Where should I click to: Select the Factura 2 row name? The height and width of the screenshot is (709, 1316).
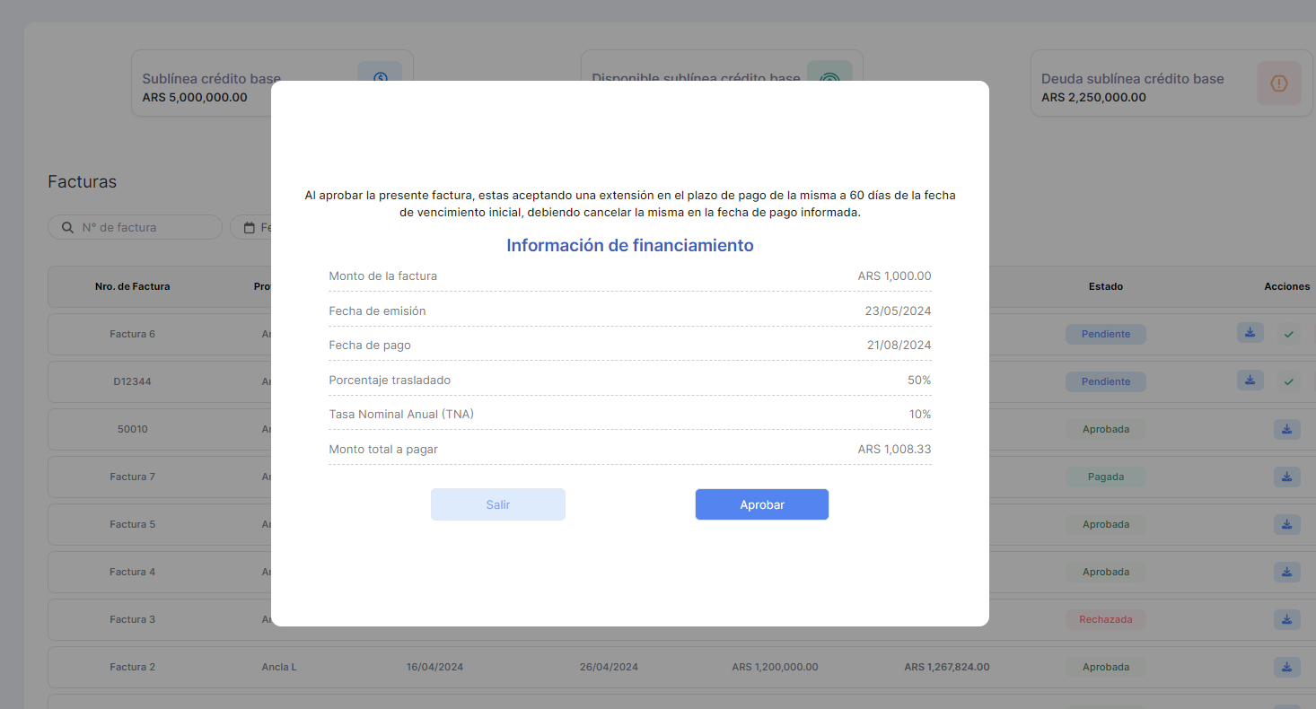pyautogui.click(x=132, y=667)
